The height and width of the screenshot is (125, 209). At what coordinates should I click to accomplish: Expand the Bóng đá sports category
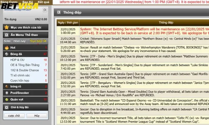coord(16,54)
